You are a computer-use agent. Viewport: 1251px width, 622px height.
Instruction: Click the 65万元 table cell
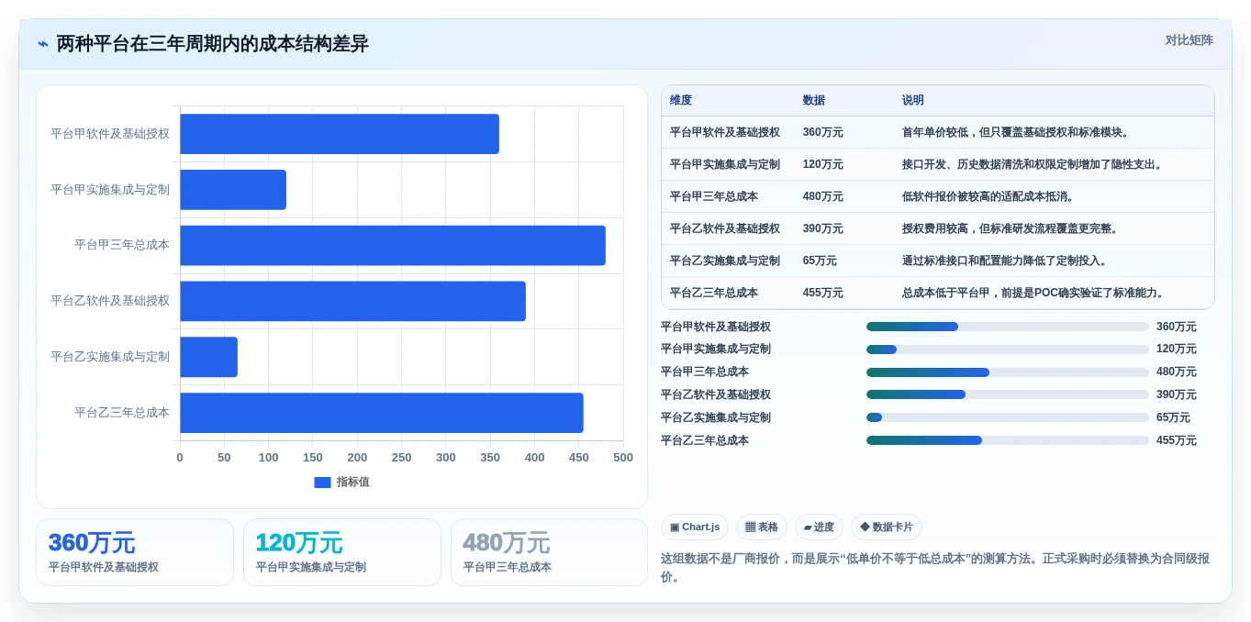(820, 261)
